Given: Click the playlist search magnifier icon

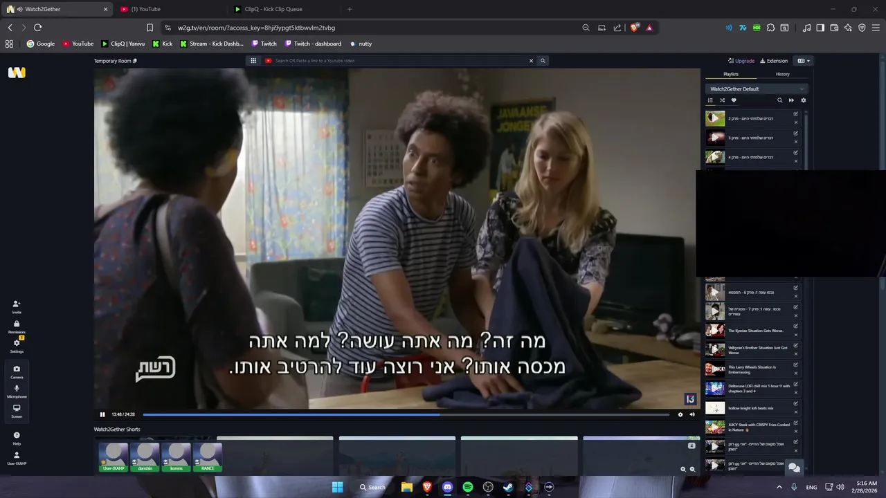Looking at the screenshot, I should click(779, 100).
